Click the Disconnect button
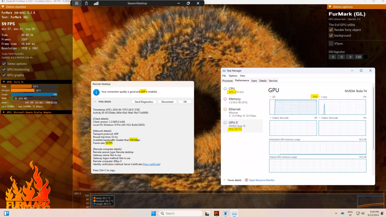 [x=167, y=102]
